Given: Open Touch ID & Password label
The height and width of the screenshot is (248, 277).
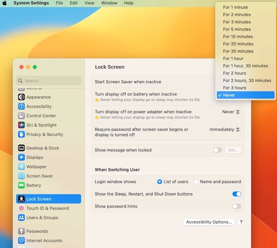Looking at the screenshot, I should (x=48, y=208).
